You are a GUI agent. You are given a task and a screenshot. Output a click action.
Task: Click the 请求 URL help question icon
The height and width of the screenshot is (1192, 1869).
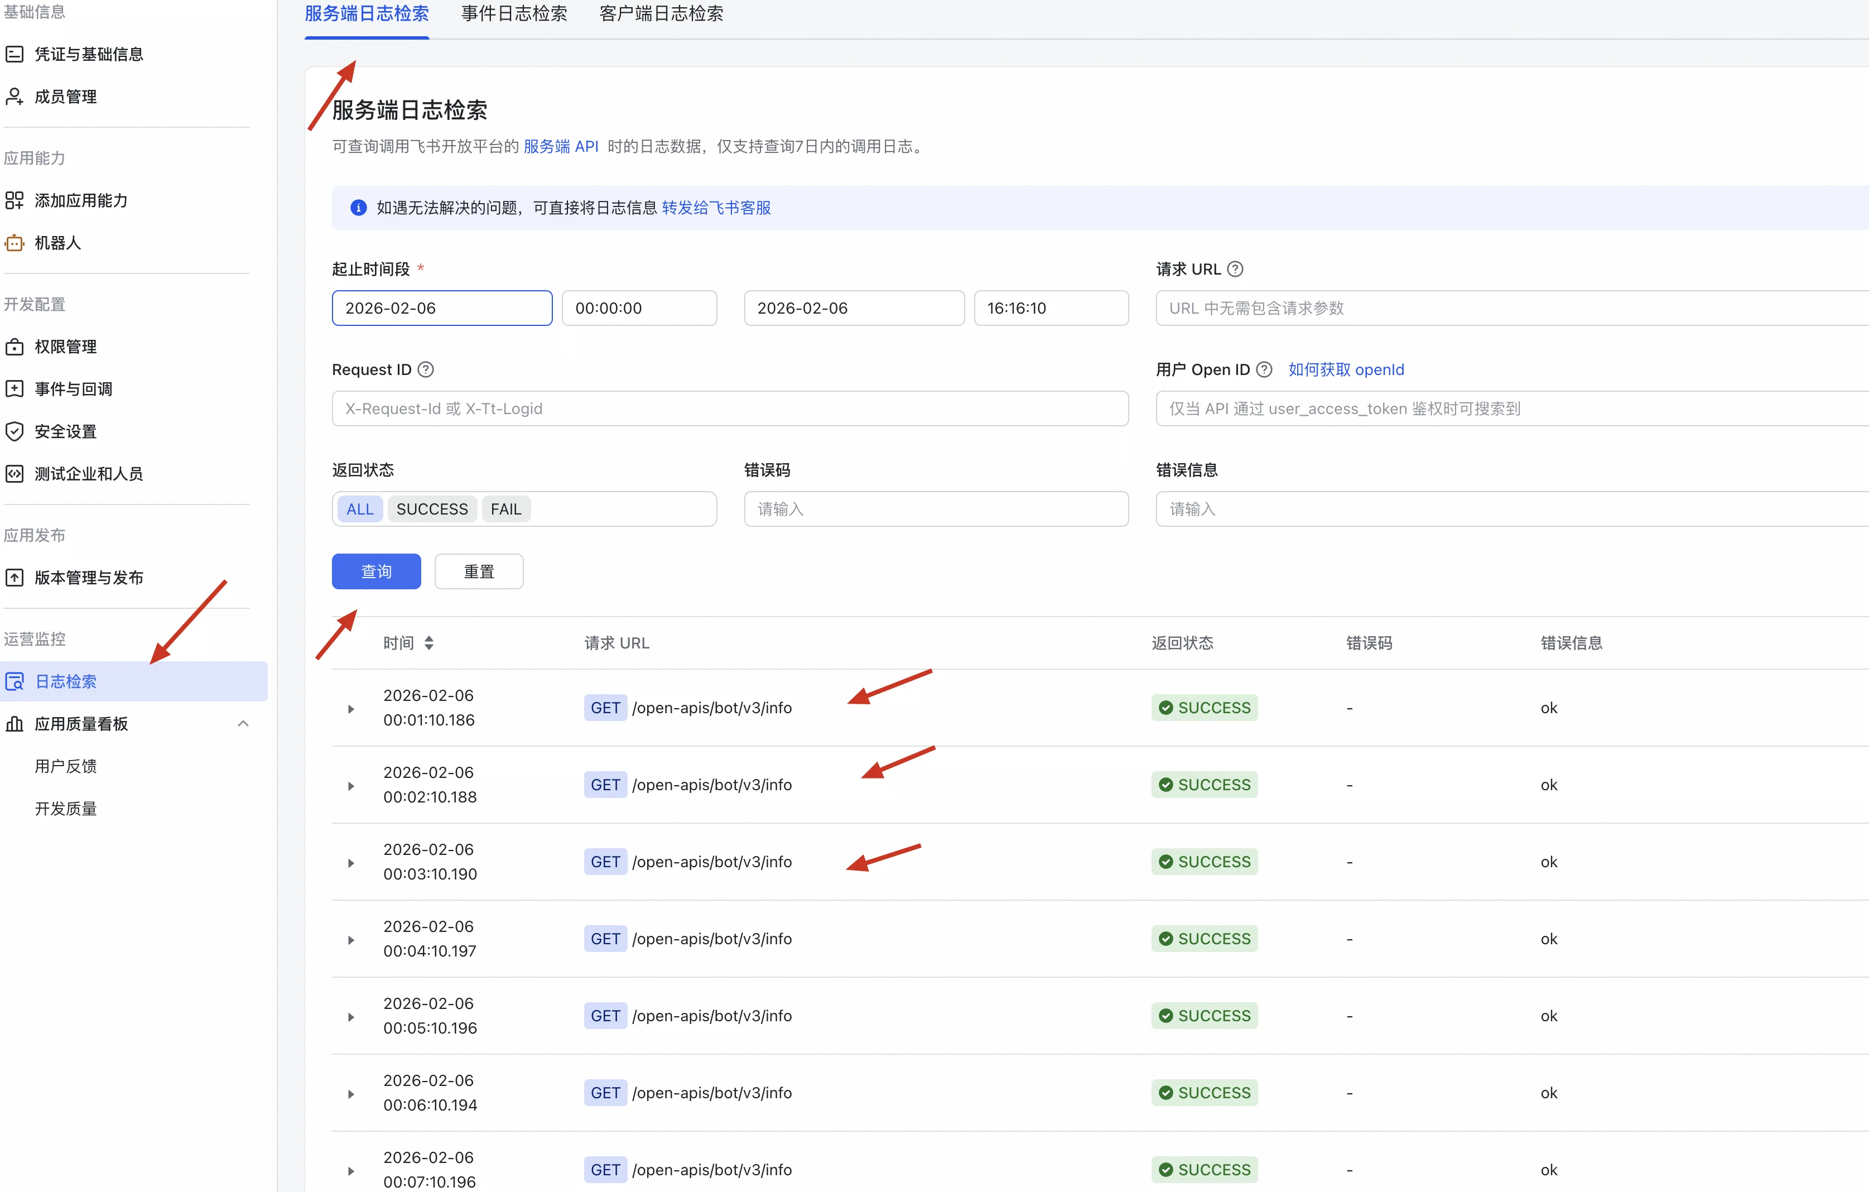tap(1235, 268)
